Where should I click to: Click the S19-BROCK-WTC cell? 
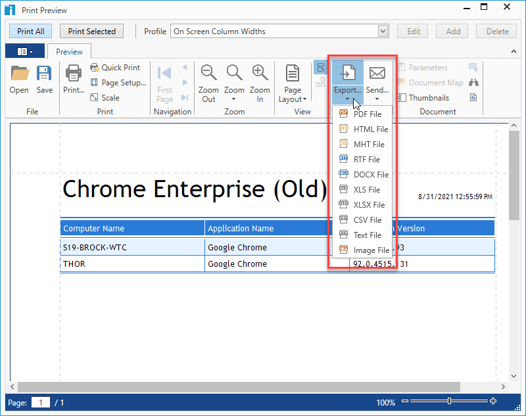[132, 247]
